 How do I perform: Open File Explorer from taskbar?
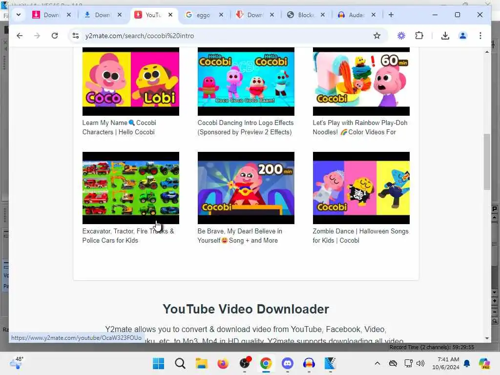[x=202, y=363]
